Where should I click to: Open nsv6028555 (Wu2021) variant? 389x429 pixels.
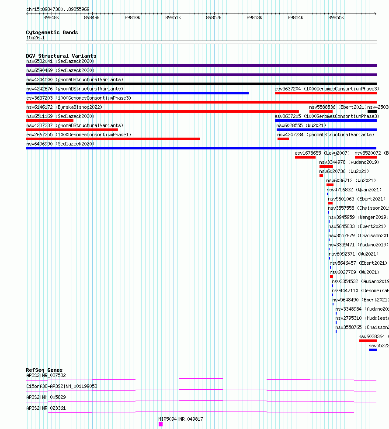coord(301,125)
